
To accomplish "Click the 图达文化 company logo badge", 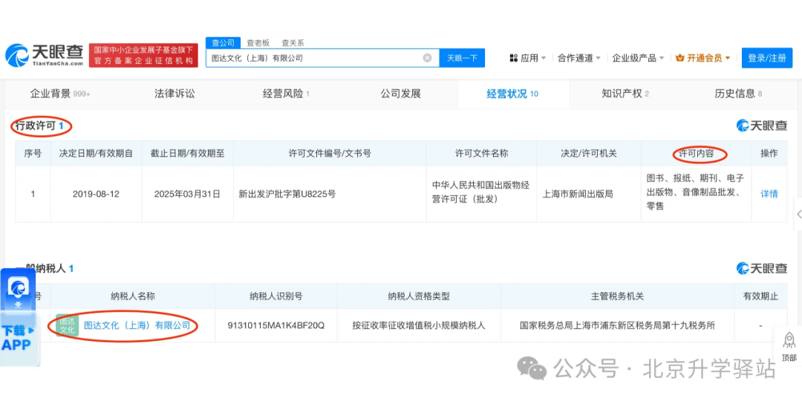I will click(x=67, y=325).
